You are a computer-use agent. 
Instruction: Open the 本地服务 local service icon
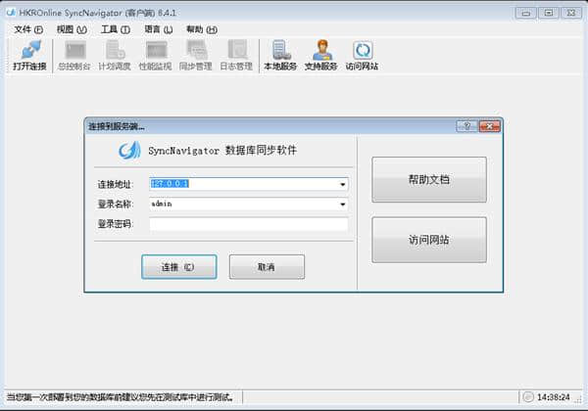(280, 56)
